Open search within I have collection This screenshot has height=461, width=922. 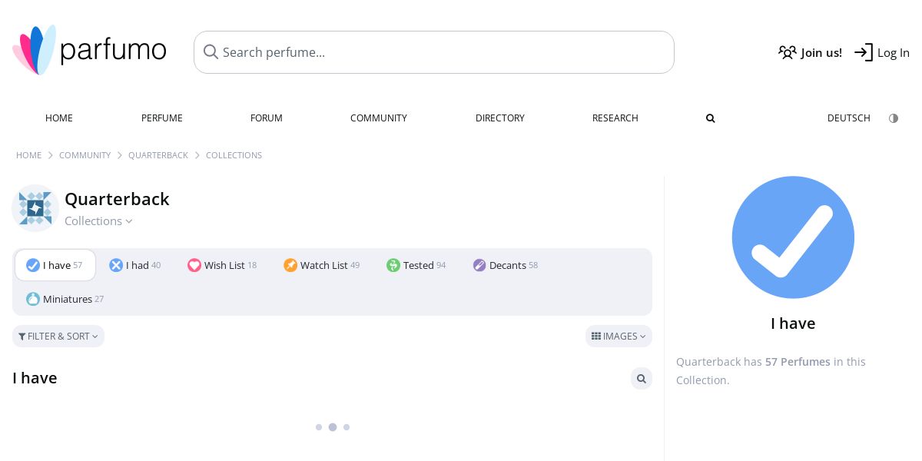[641, 379]
